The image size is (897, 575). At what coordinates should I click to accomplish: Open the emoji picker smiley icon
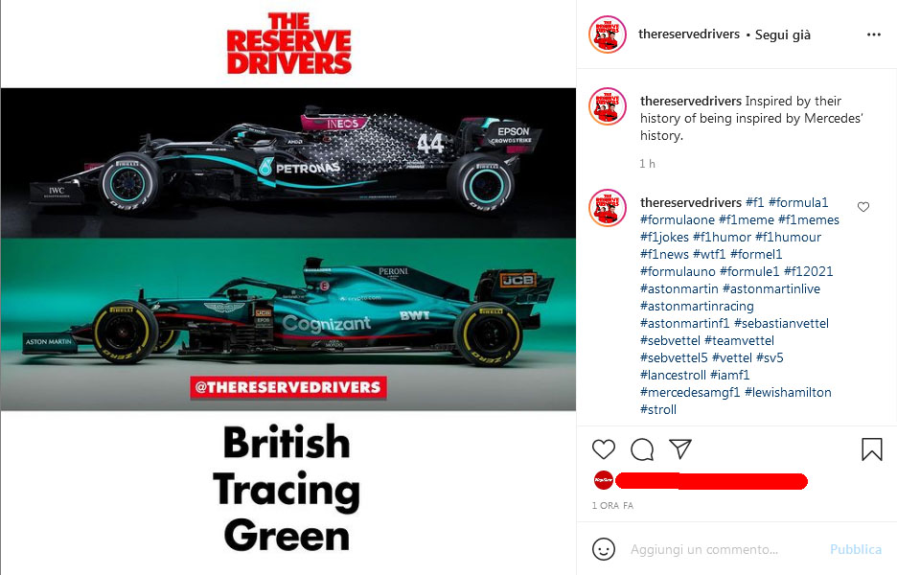pyautogui.click(x=603, y=549)
